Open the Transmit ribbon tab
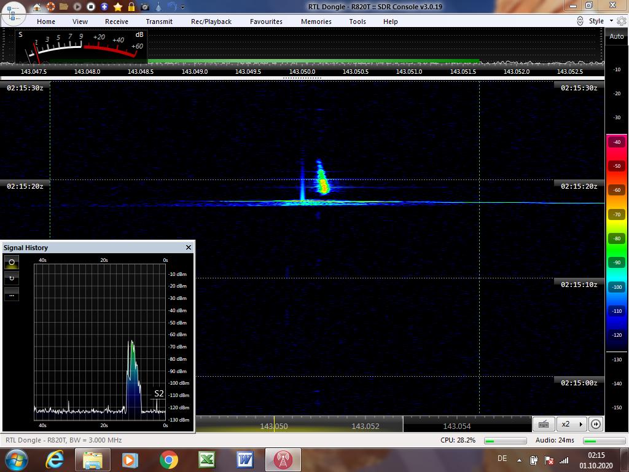Screen dimensions: 629x472 point(159,22)
